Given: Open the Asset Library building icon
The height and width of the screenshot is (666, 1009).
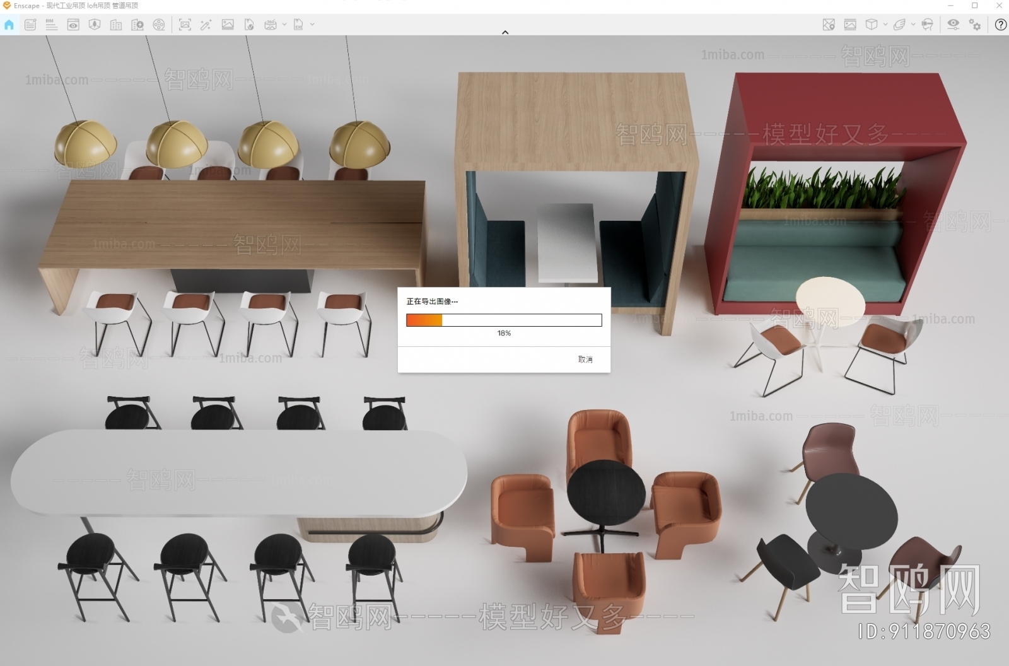Looking at the screenshot, I should (116, 25).
